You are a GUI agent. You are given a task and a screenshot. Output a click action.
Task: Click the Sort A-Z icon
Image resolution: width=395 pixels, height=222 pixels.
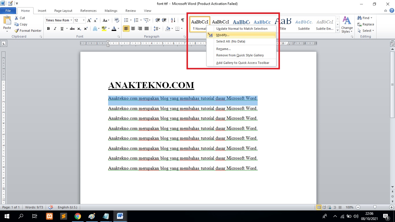pos(173,20)
